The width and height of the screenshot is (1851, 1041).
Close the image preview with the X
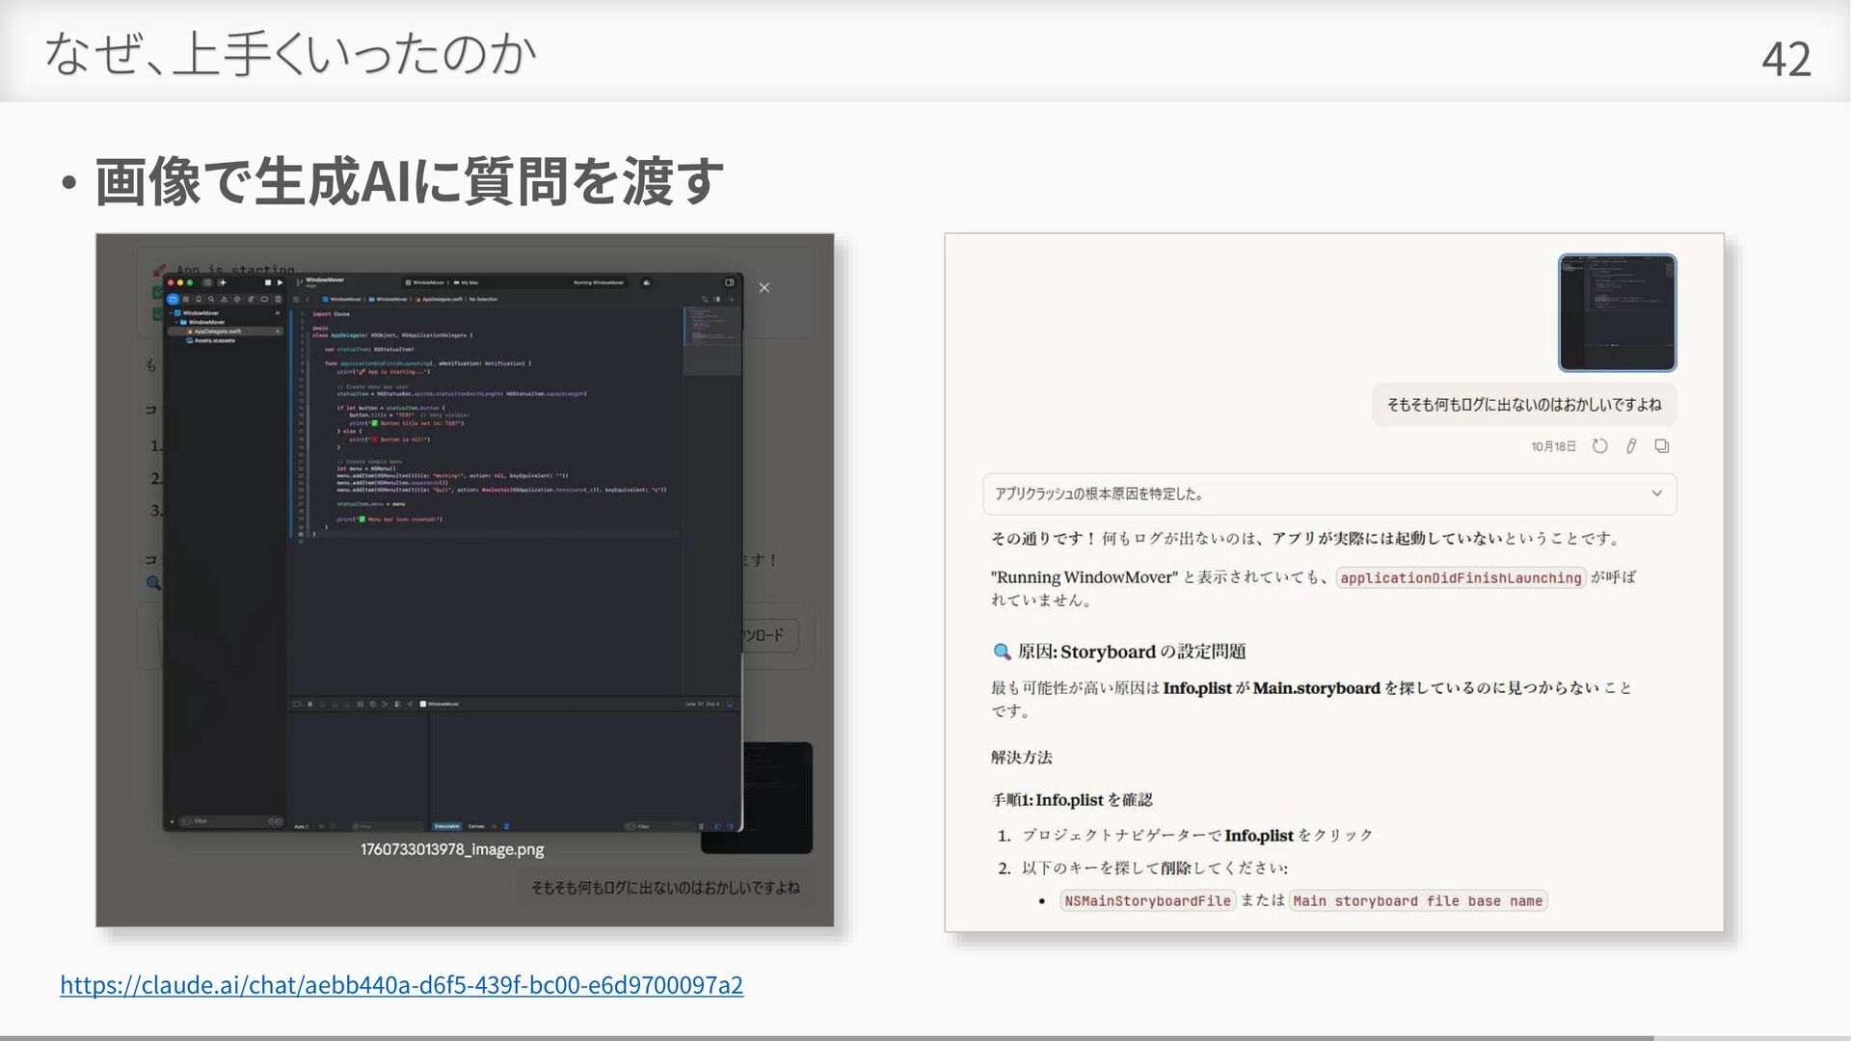pyautogui.click(x=764, y=287)
